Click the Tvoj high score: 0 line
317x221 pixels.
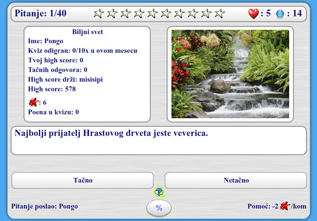pyautogui.click(x=56, y=60)
